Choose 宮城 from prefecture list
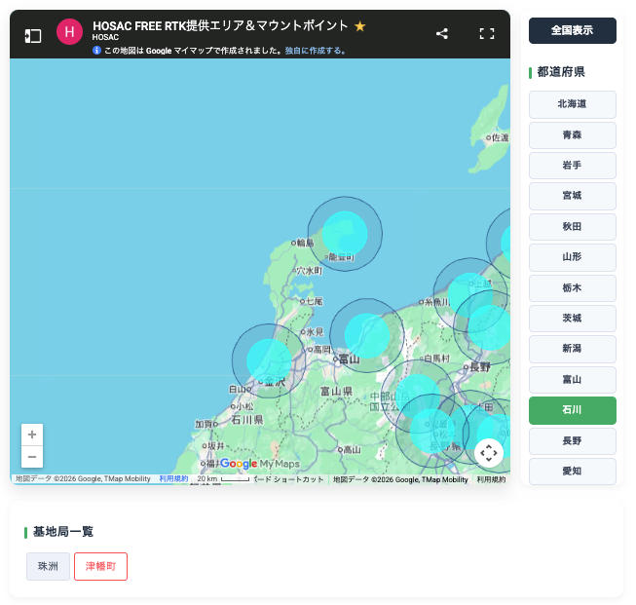Image resolution: width=636 pixels, height=605 pixels. (573, 196)
